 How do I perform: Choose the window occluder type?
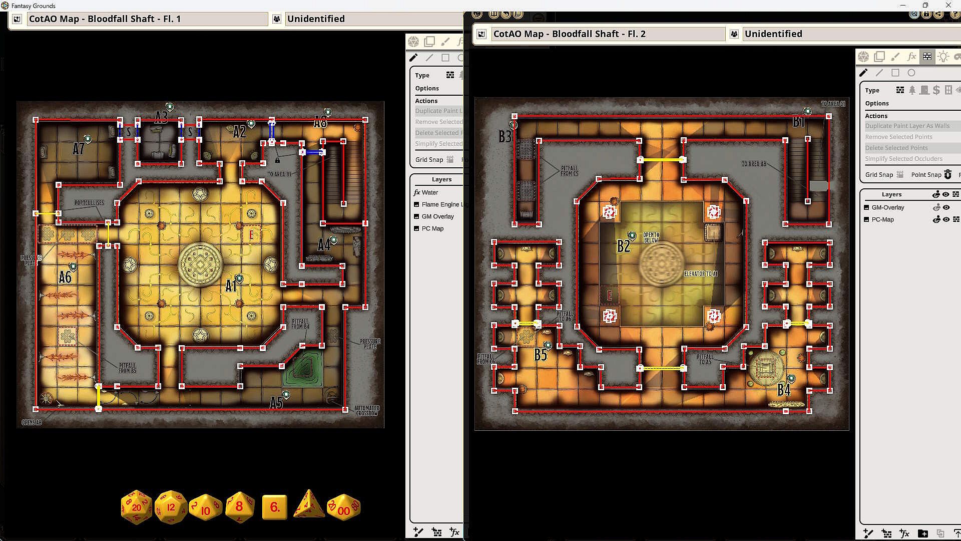(x=948, y=90)
